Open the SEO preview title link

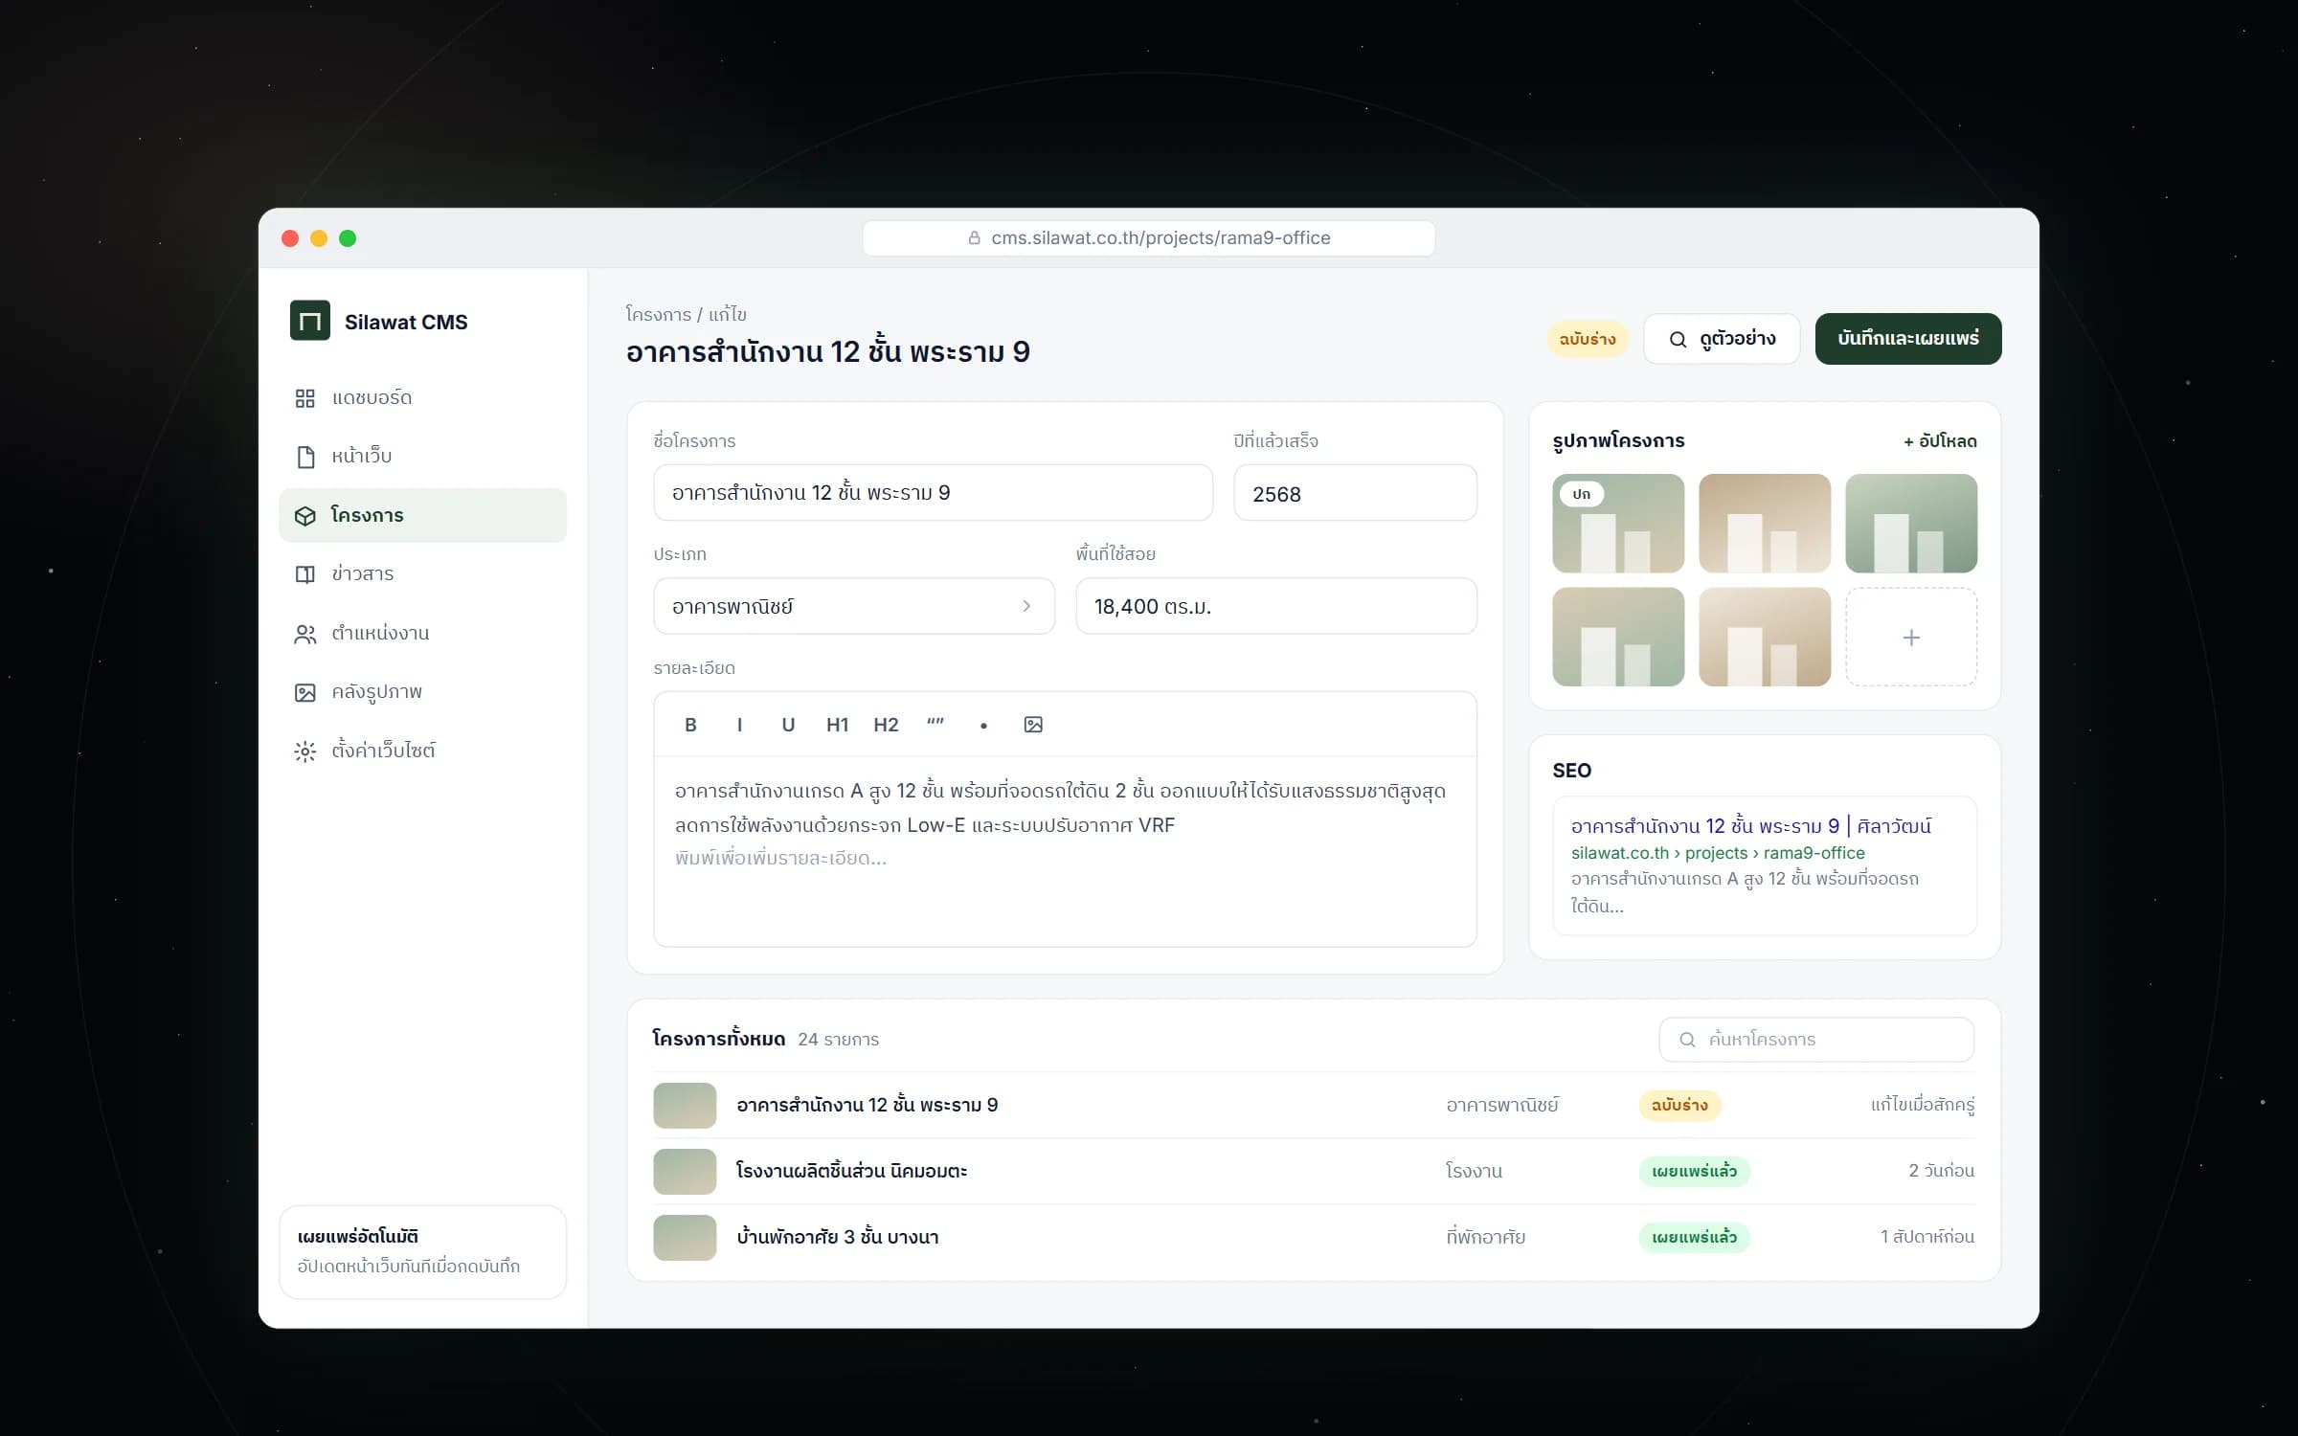[1750, 826]
